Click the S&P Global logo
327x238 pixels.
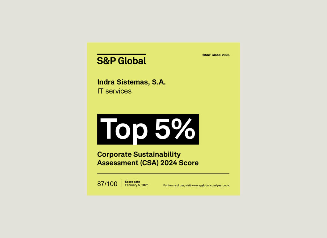(x=121, y=61)
